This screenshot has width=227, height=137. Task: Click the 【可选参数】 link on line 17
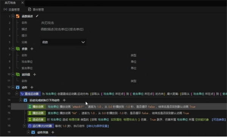click(x=219, y=120)
